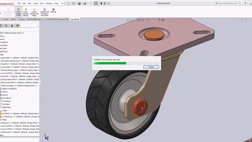
Task: Select upper plate<1> in feature tree
Action: pos(20,58)
